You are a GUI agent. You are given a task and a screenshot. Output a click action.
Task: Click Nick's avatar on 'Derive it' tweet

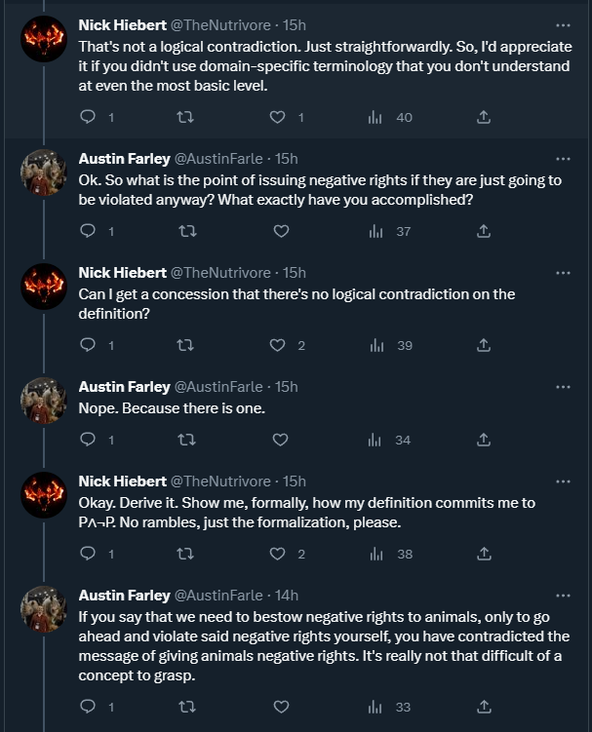43,495
